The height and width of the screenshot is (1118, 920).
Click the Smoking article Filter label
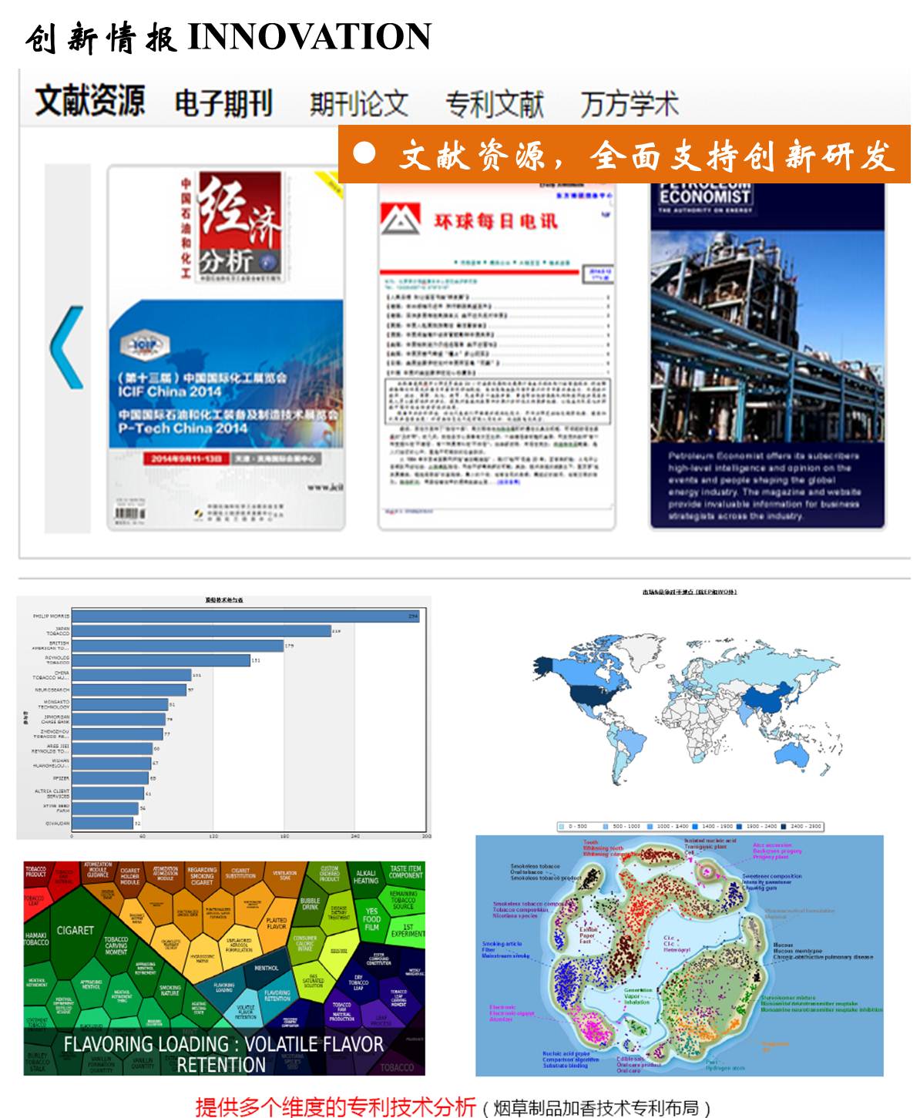[505, 949]
